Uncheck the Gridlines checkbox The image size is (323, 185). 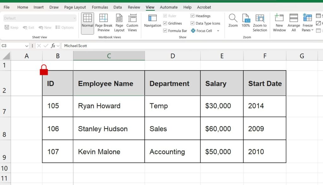coord(165,23)
